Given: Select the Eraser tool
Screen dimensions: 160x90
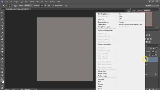Looking at the screenshot, I should (x=2, y=45).
